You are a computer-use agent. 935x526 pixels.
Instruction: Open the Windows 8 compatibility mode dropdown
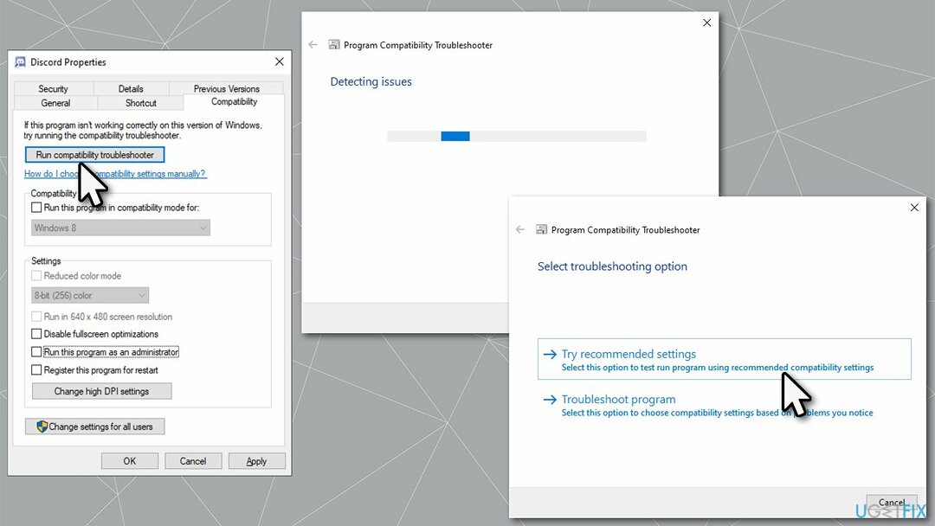(120, 228)
